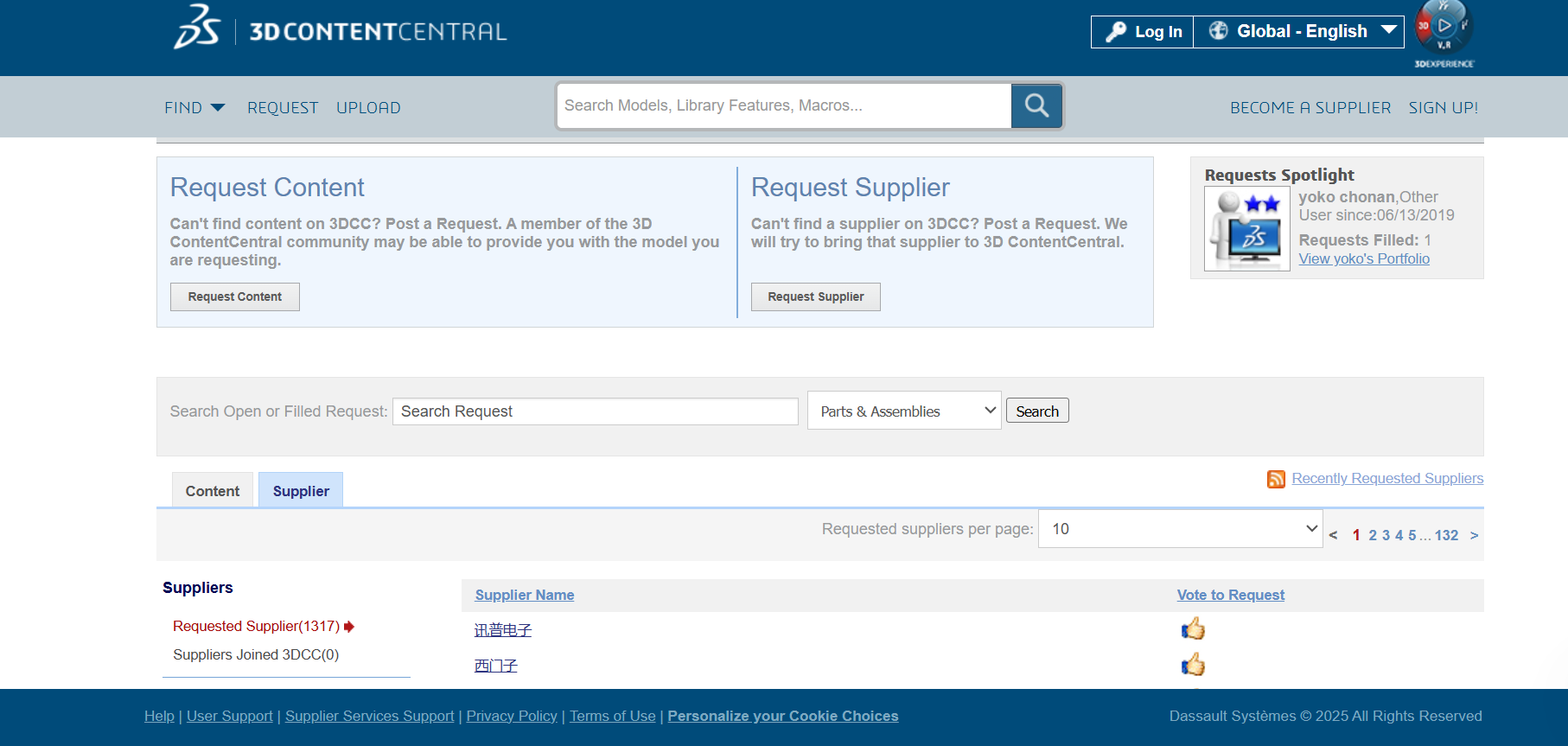Open the UPLOAD menu item

coord(368,108)
